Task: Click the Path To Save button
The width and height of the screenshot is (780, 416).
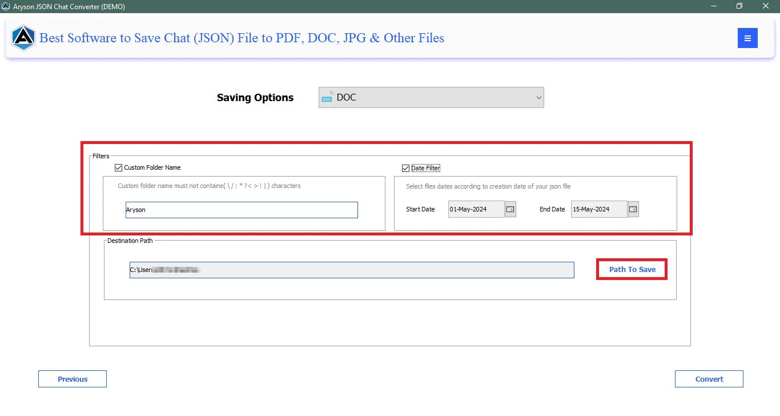Action: coord(632,269)
